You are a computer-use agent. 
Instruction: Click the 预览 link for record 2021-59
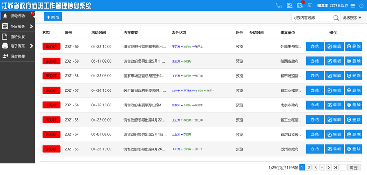click(x=239, y=61)
